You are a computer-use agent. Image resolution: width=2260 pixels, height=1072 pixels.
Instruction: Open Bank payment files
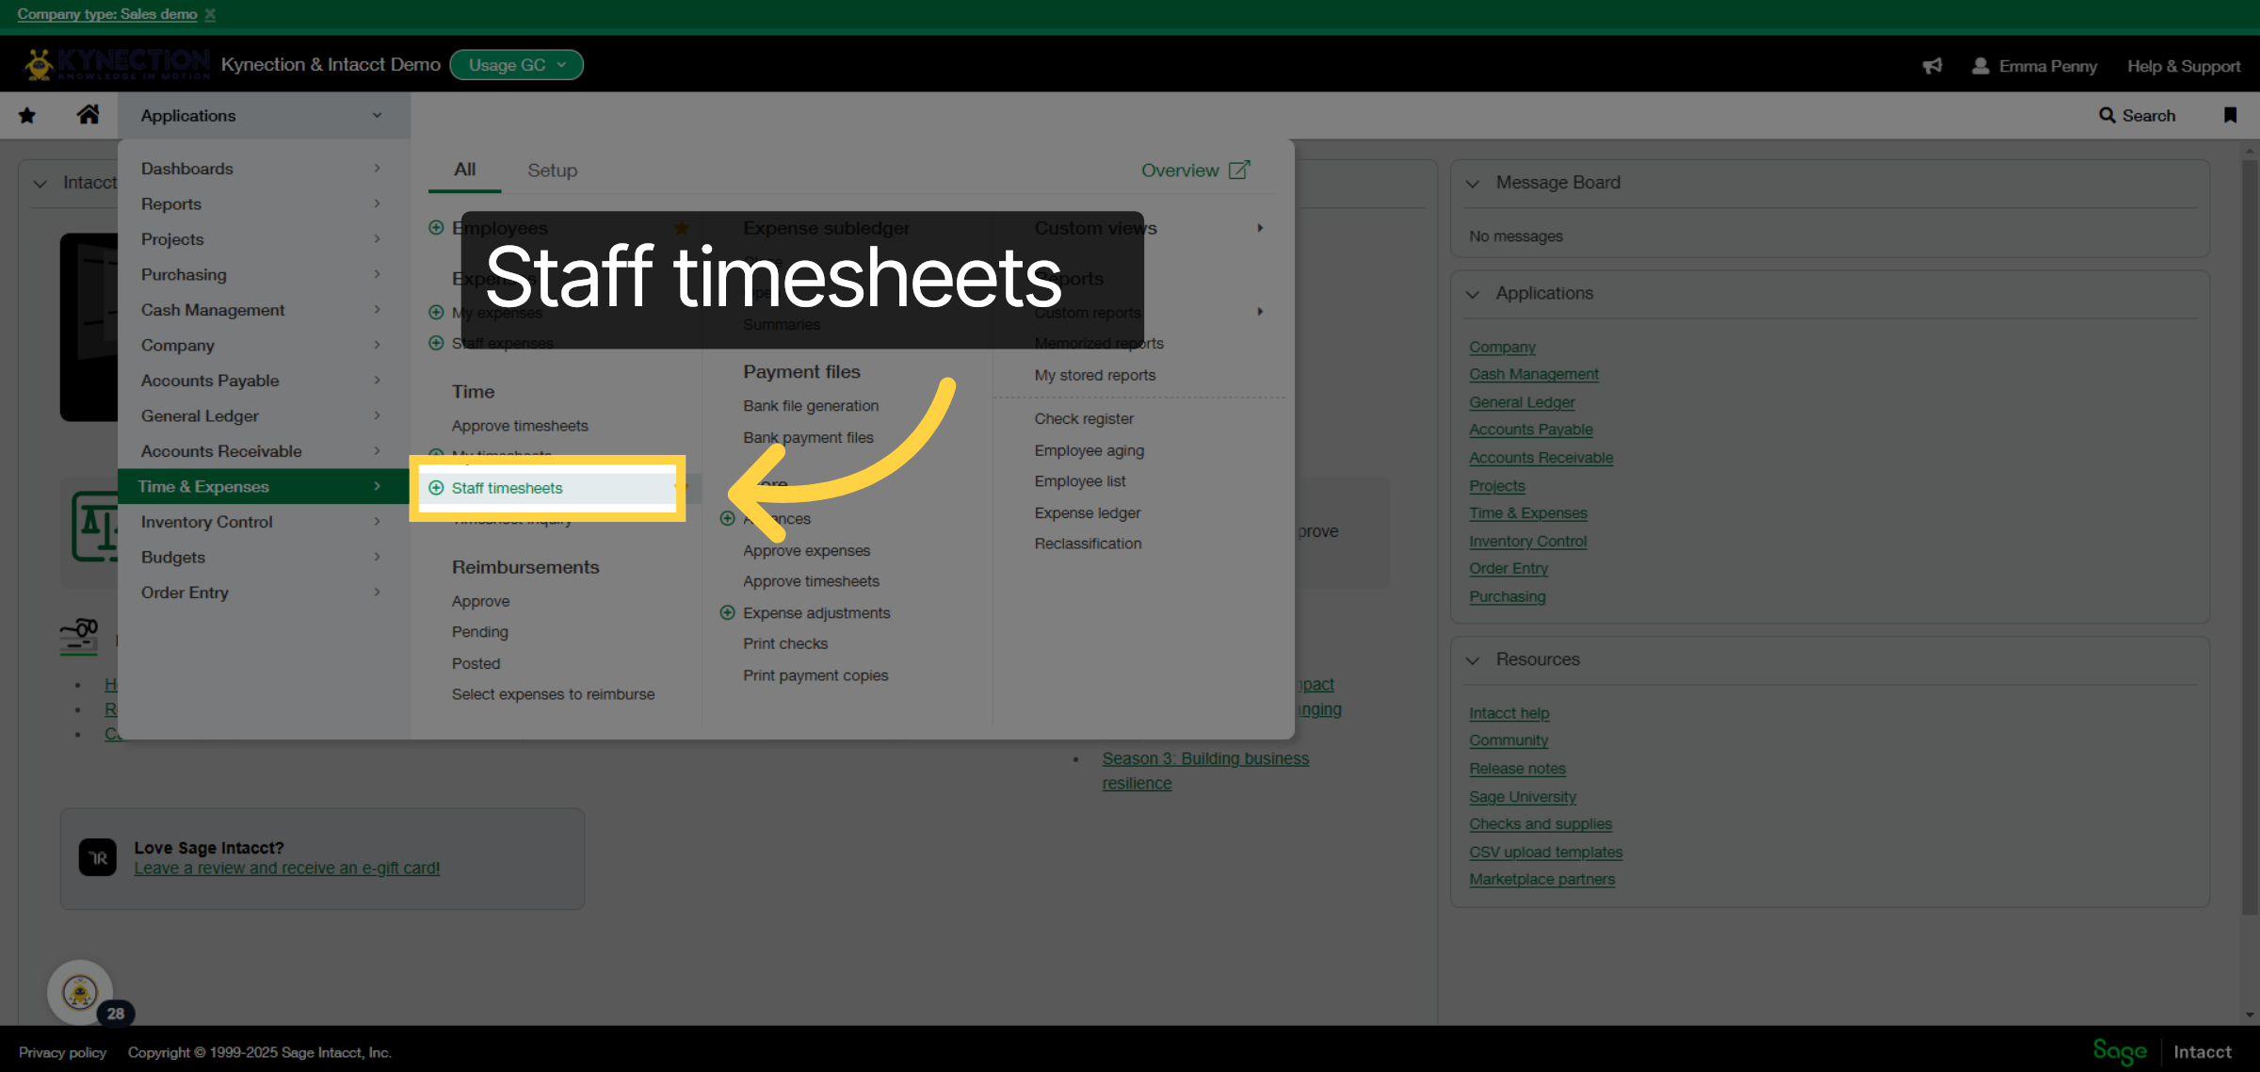pyautogui.click(x=808, y=438)
